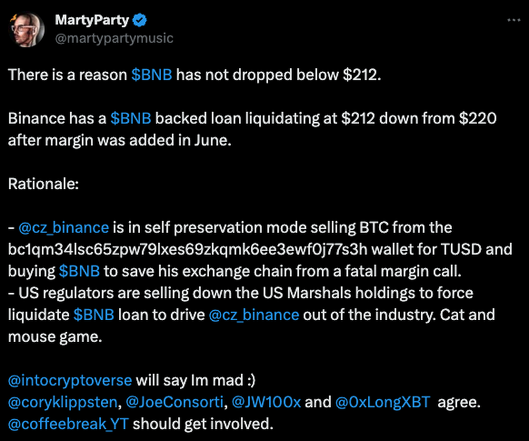The image size is (529, 441).
Task: Open the first $BNB cashtag link
Action: [153, 75]
